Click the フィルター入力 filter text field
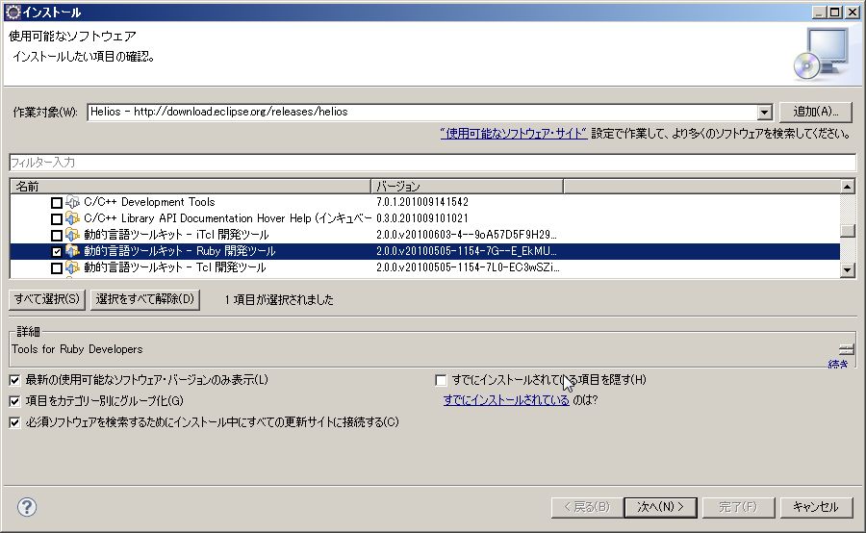The image size is (866, 533). click(432, 163)
